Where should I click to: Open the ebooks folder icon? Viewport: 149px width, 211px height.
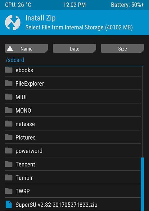pyautogui.click(x=9, y=70)
